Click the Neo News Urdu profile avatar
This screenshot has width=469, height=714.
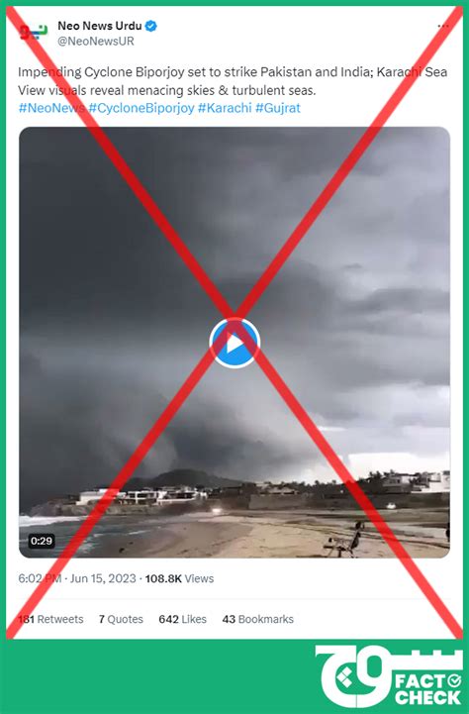click(x=34, y=33)
